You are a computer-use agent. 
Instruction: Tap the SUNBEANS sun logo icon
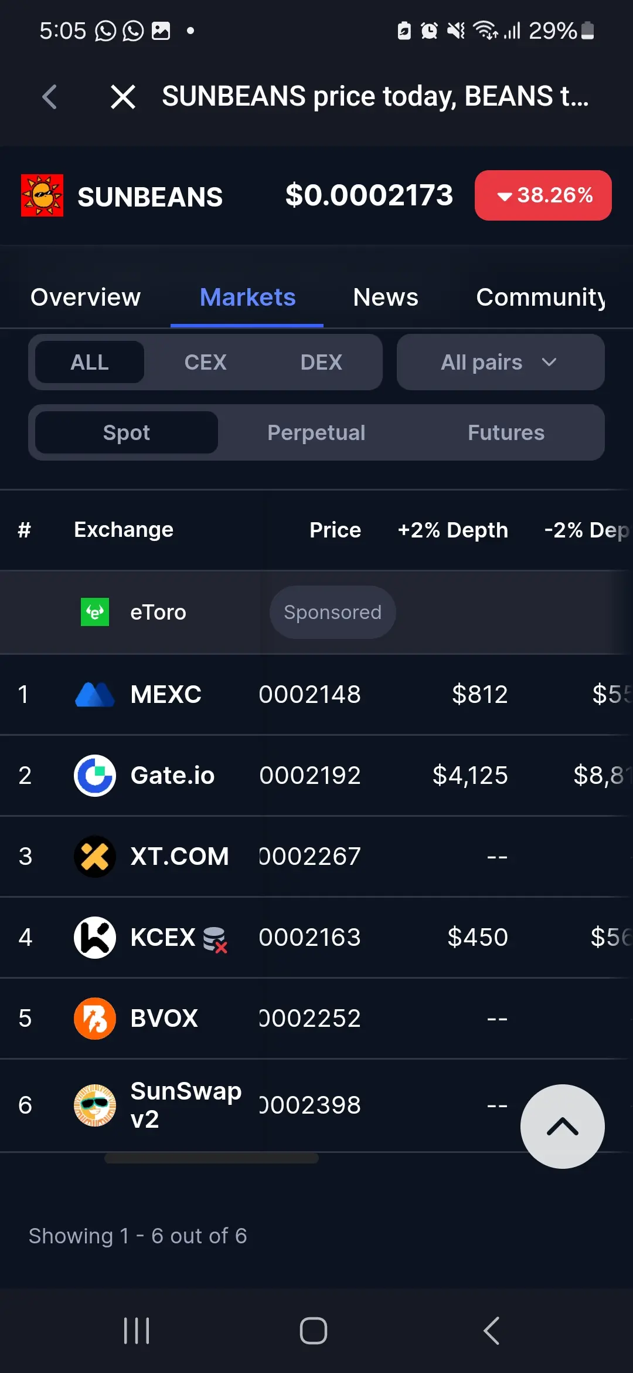42,195
